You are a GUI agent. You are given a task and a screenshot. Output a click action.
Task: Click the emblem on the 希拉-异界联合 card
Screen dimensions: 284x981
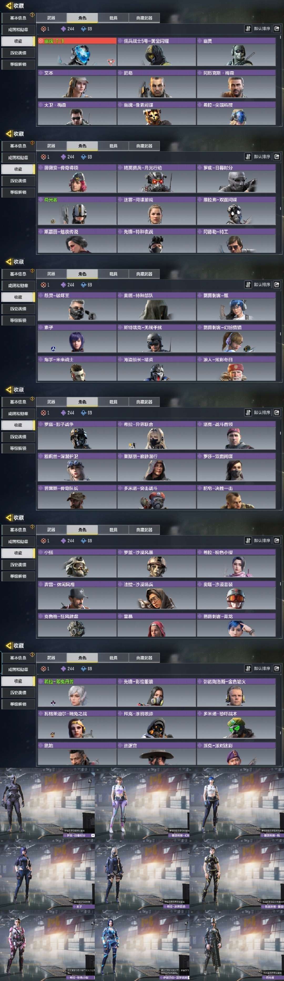pyautogui.click(x=131, y=445)
